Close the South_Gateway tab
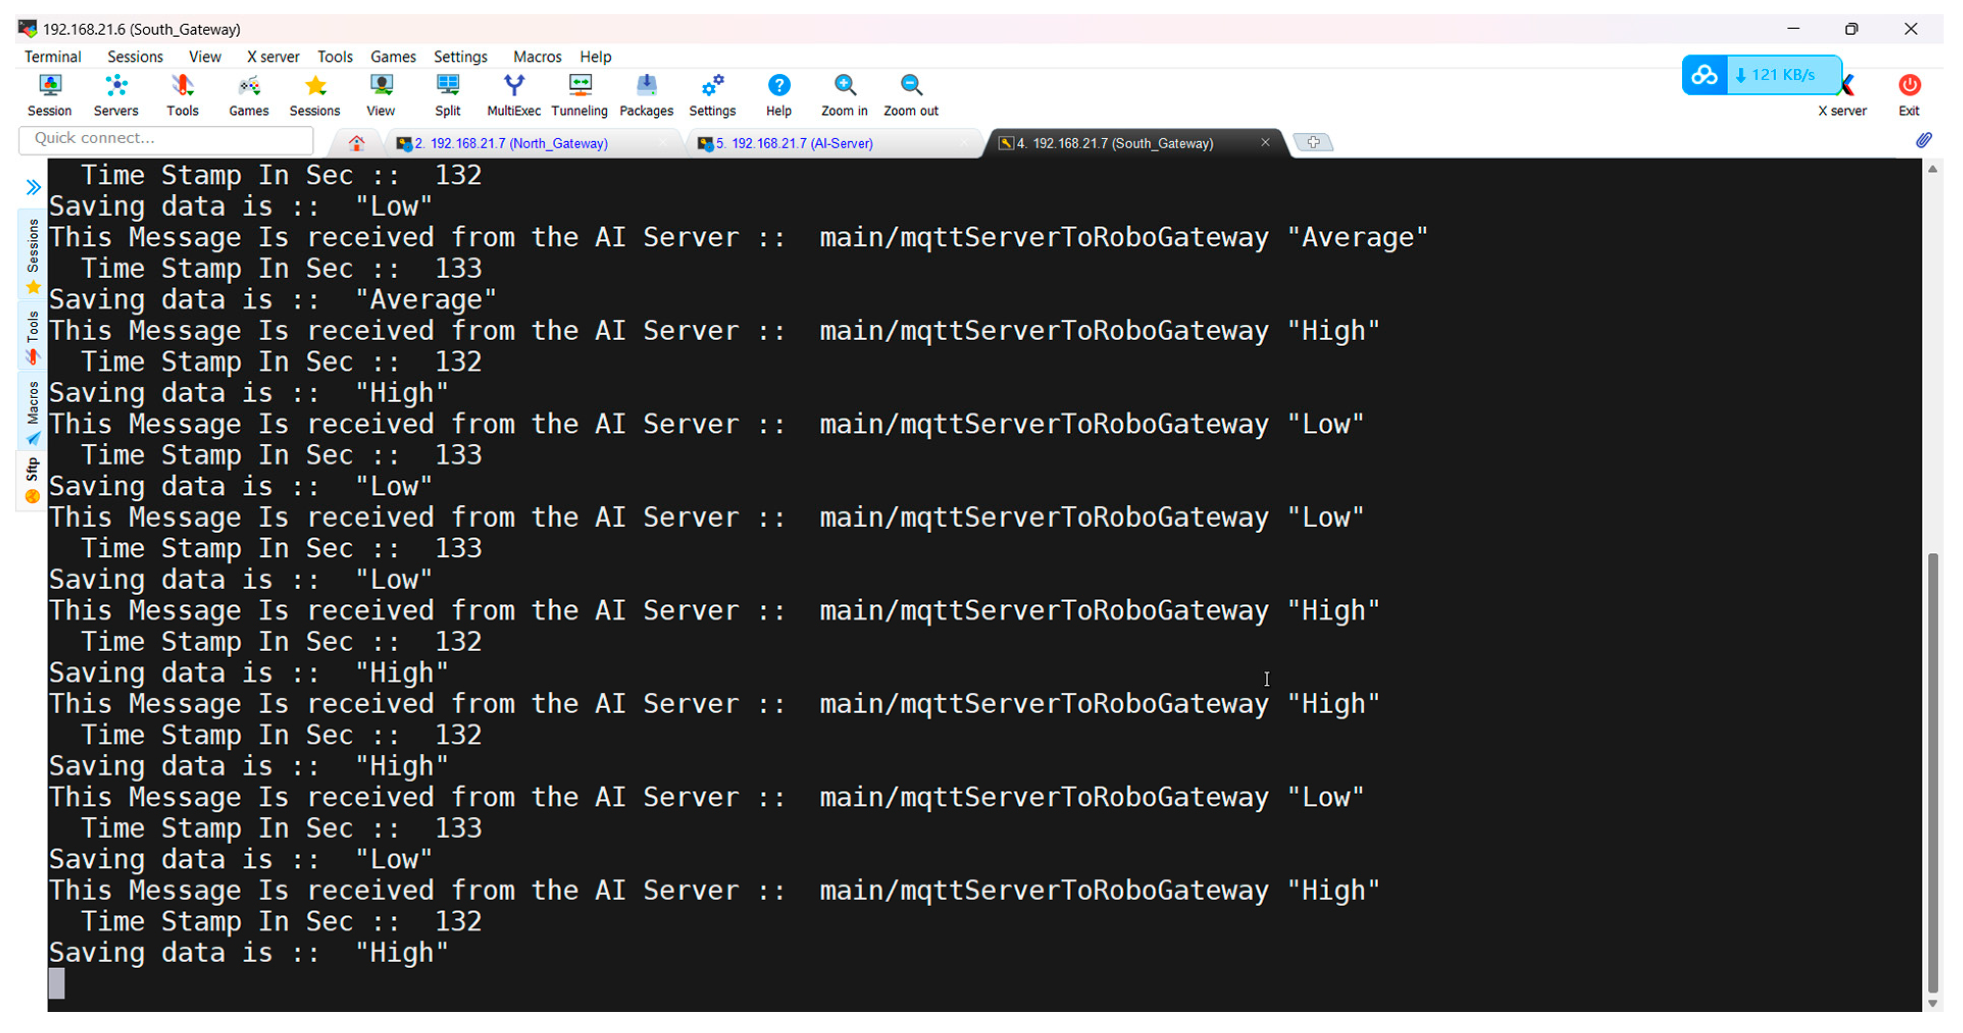 coord(1265,142)
